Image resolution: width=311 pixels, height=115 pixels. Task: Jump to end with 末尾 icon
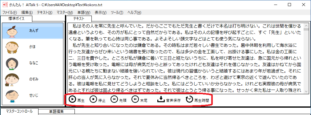tap(139, 99)
